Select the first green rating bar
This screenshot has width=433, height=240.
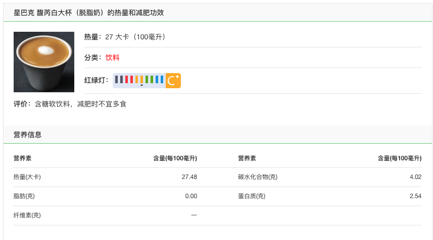coord(147,79)
